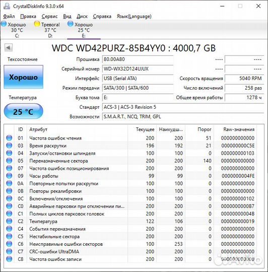Click raw value 0000000004FE for Часы работы
This screenshot has height=272, width=268.
click(x=238, y=176)
